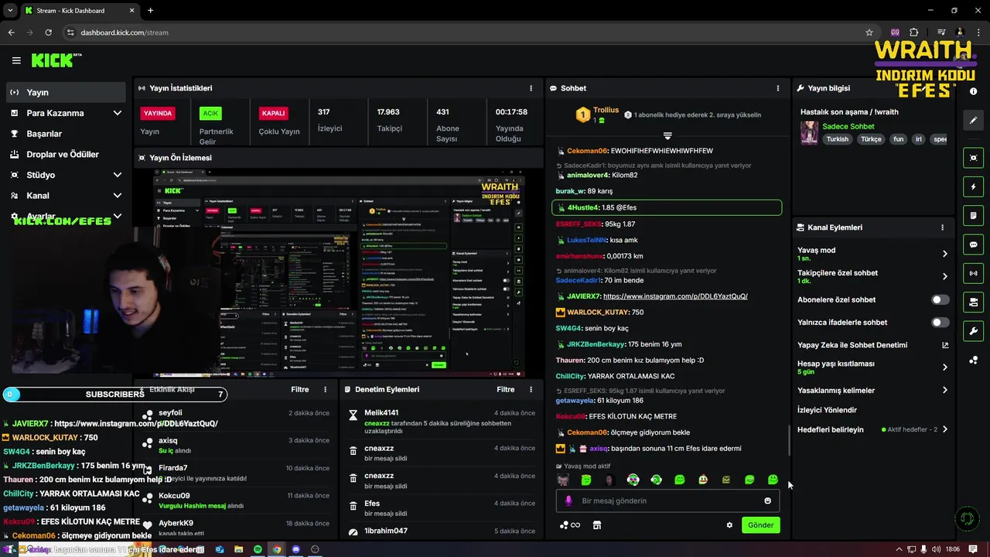Open the info icon in right sidebar

pyautogui.click(x=973, y=91)
